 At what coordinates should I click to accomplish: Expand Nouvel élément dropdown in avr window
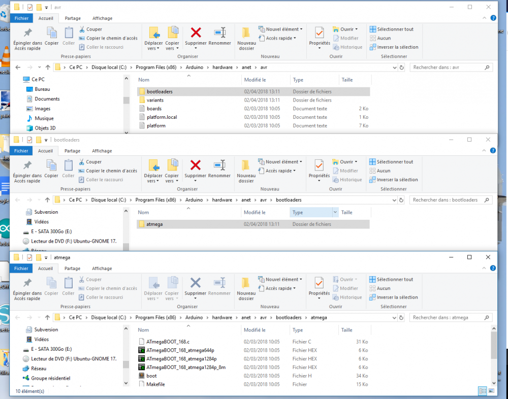301,29
